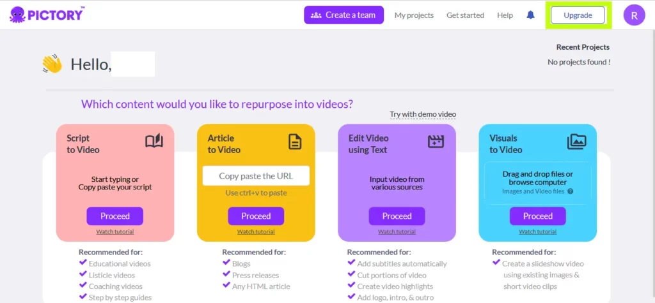This screenshot has height=303, width=655.
Task: Click Proceed under Visuals to Video
Action: pyautogui.click(x=537, y=216)
